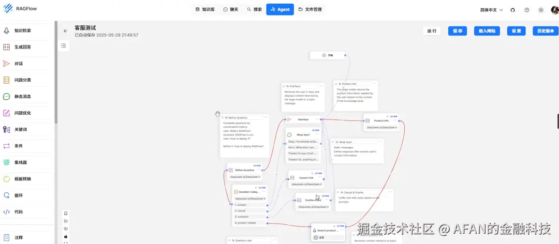Add a 生成回答 generate component
This screenshot has height=244, width=559.
click(27, 47)
